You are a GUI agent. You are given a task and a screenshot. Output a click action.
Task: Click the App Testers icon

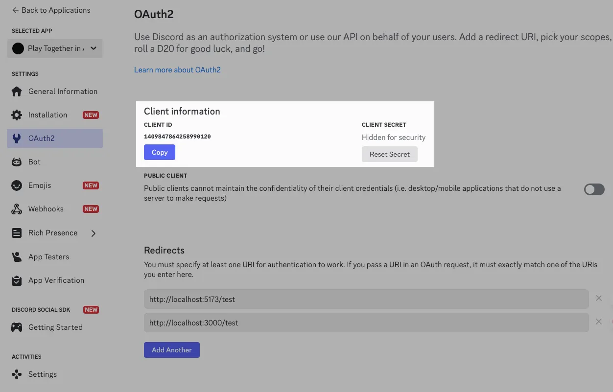(17, 257)
